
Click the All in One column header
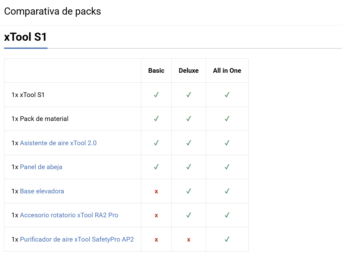227,71
